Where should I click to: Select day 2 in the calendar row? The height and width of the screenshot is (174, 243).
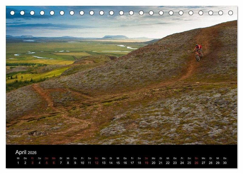click(25, 163)
